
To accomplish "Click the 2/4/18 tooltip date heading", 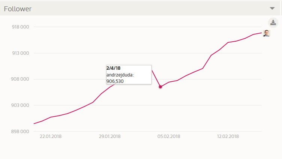I will click(113, 68).
